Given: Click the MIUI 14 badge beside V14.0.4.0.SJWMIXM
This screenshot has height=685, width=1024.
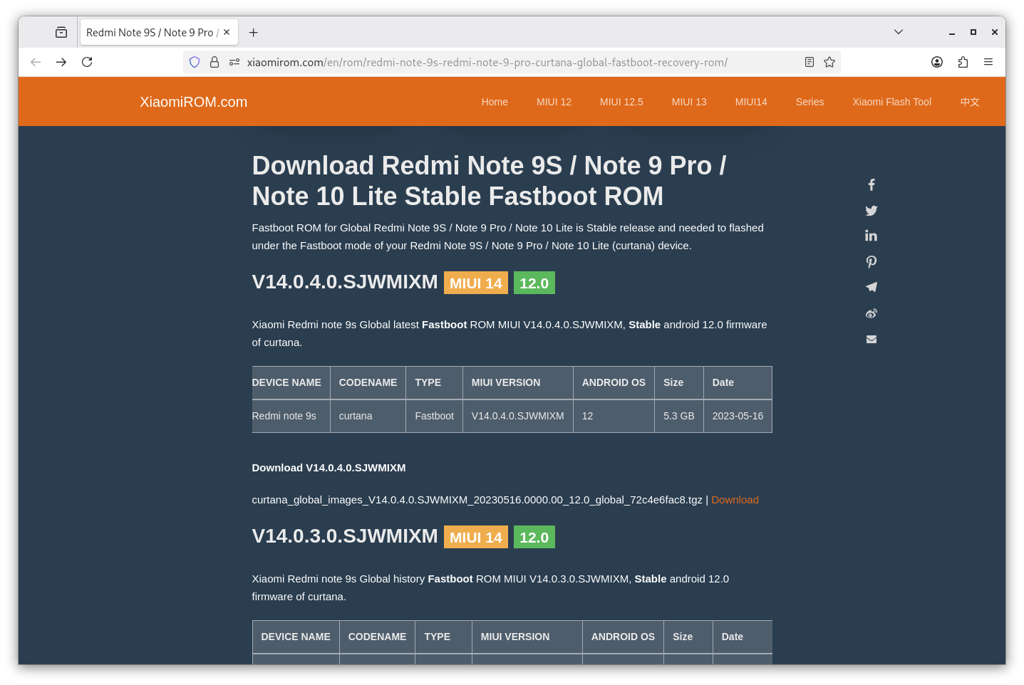Looking at the screenshot, I should pyautogui.click(x=475, y=283).
